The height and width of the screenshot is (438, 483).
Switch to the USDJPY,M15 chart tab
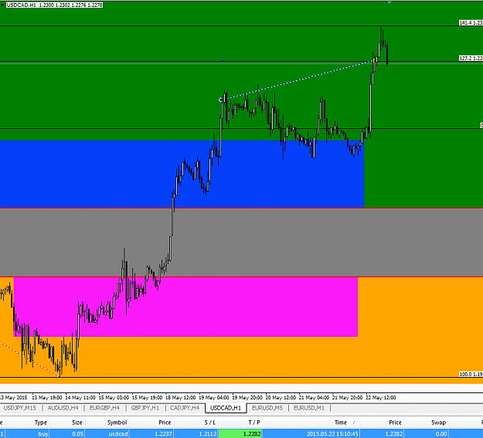coord(20,408)
